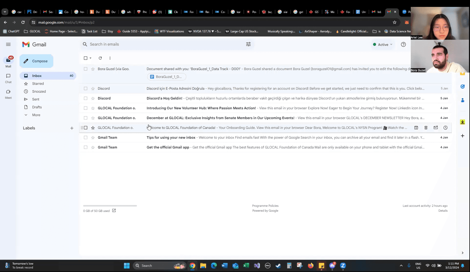Open storage management link icon
Screen dimensions: 470x272
[114, 210]
